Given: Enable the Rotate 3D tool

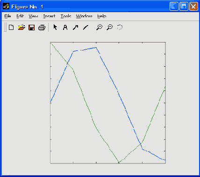Looking at the screenshot, I should [120, 27].
